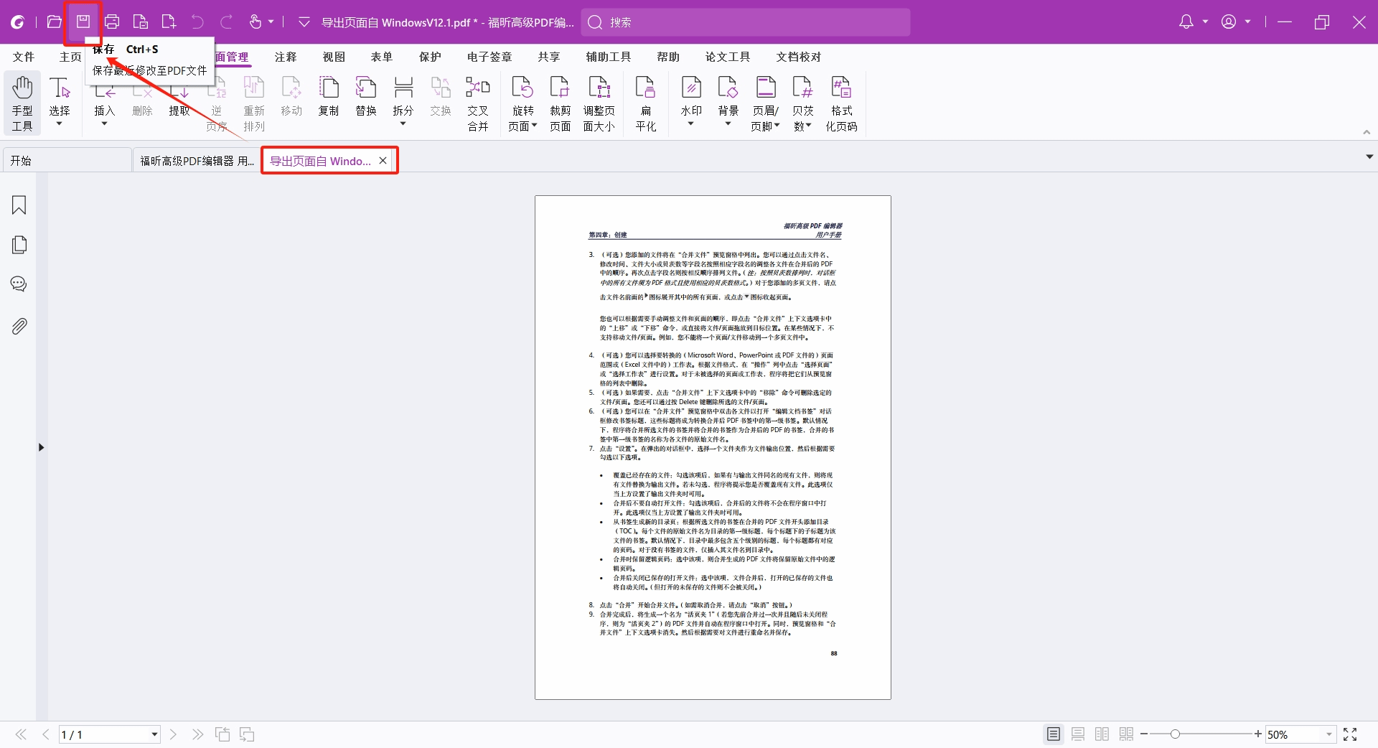
Task: Open the Crop Page (裁剪页面) tool
Action: [560, 104]
